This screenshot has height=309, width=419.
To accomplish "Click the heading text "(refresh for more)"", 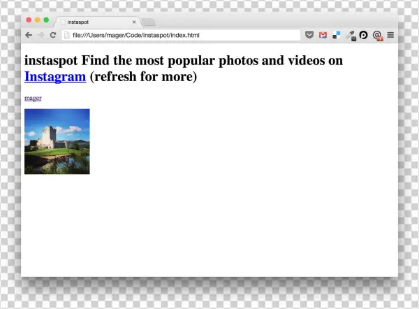I will tap(143, 77).
